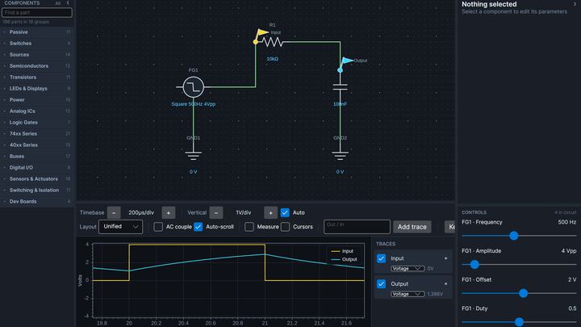Click the FG1 Duty slider handle
This screenshot has height=327, width=581.
519,322
